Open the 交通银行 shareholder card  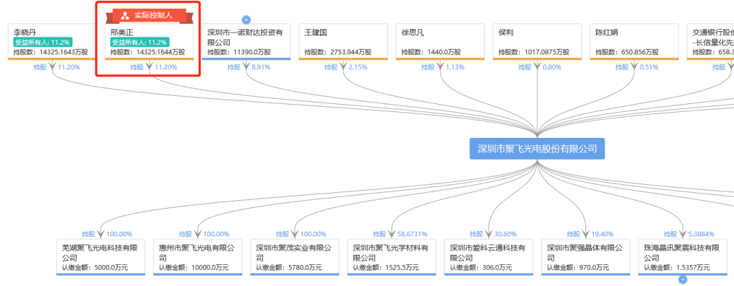pyautogui.click(x=711, y=41)
